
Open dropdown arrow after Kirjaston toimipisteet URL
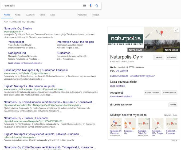[65, 89]
